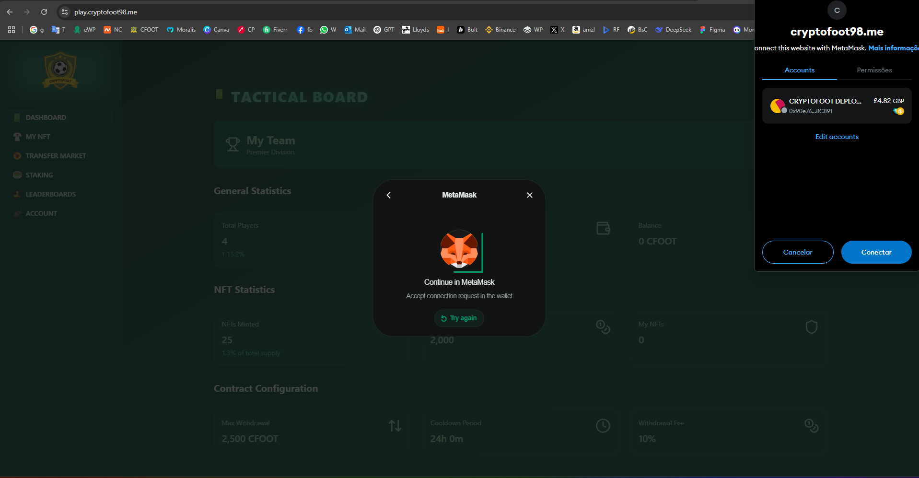Open the NC bookmark
The image size is (919, 478).
113,30
